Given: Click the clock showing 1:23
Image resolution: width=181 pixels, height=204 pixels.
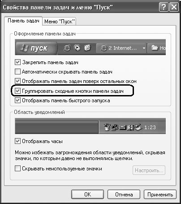Looking at the screenshot, I should 150,127.
